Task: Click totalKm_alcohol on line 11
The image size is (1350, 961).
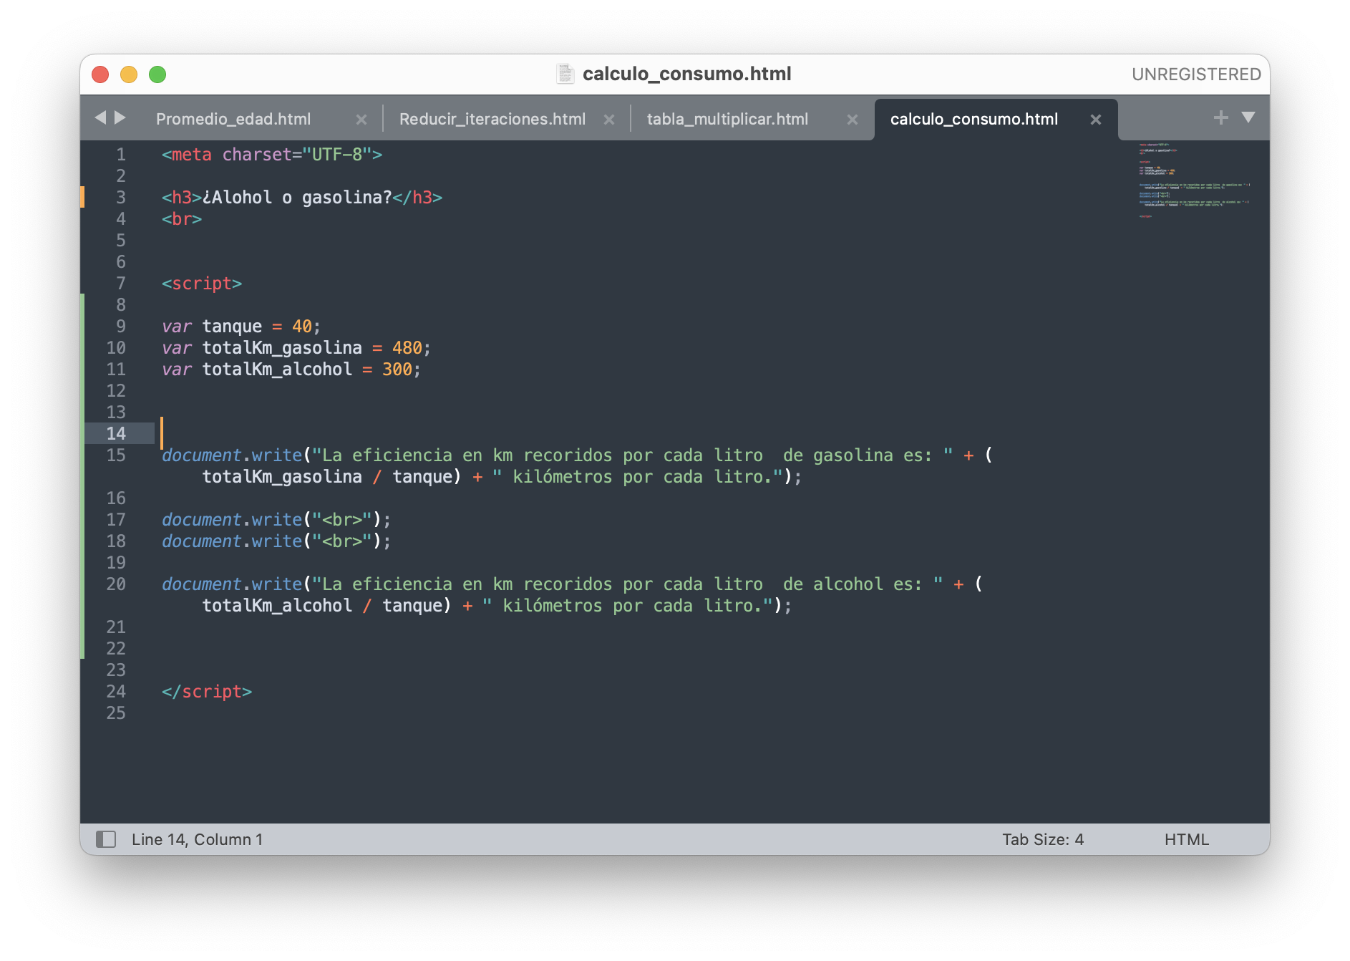Action: [277, 370]
